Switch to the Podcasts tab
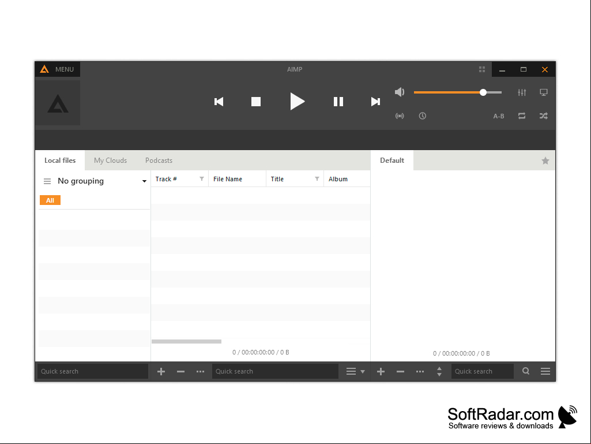 coord(159,161)
